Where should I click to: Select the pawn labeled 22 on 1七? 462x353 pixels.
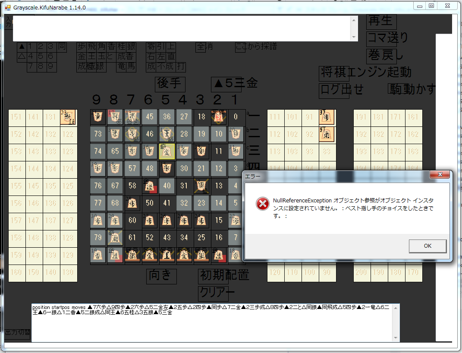[236, 221]
